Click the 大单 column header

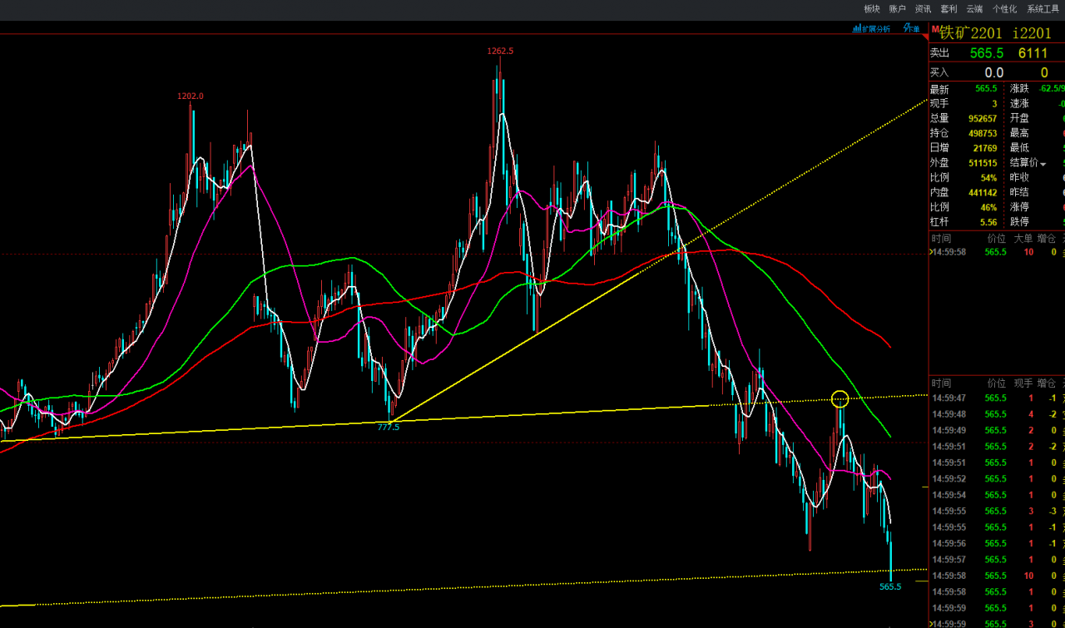coord(1023,239)
